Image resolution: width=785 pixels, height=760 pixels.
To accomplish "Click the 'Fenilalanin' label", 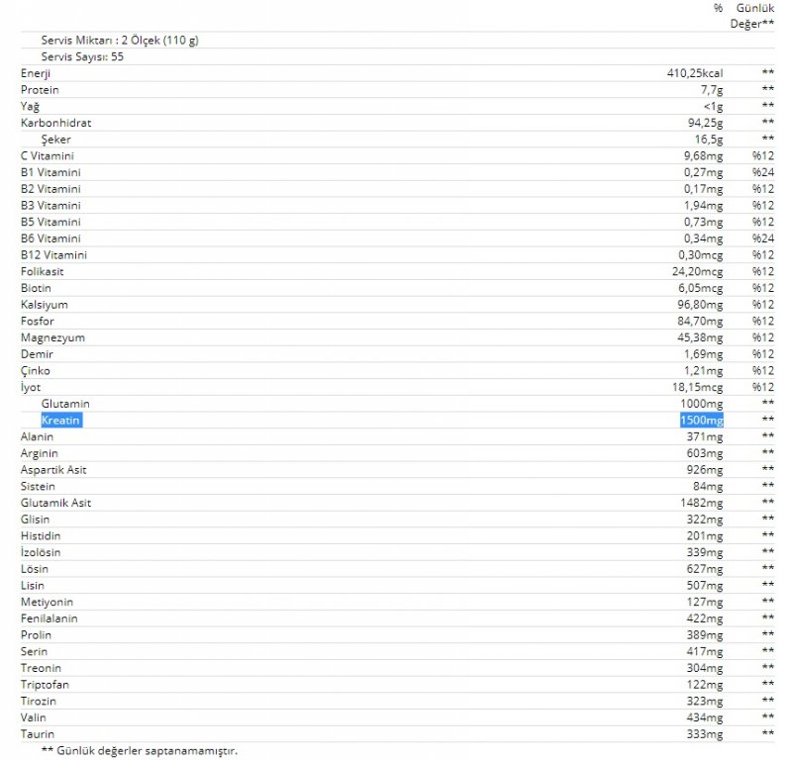I will 49,617.
